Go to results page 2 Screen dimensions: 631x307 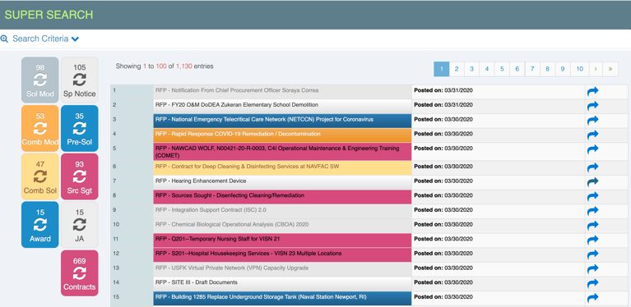457,69
